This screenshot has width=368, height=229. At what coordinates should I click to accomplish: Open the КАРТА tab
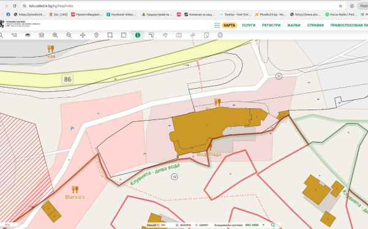pos(229,25)
